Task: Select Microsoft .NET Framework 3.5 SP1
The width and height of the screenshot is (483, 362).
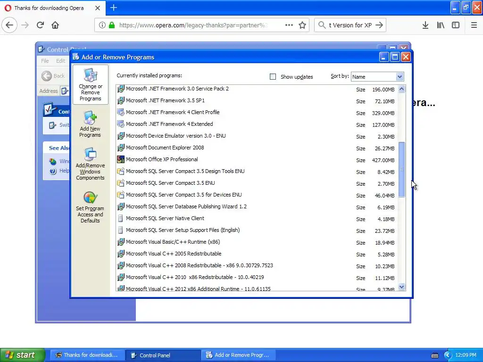Action: [x=257, y=101]
